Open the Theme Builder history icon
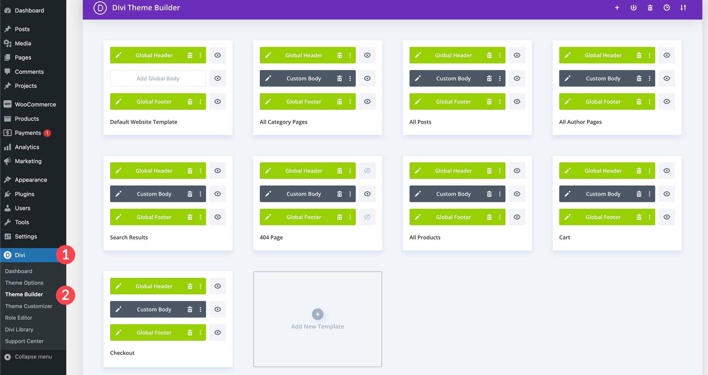This screenshot has width=708, height=375. (x=666, y=7)
